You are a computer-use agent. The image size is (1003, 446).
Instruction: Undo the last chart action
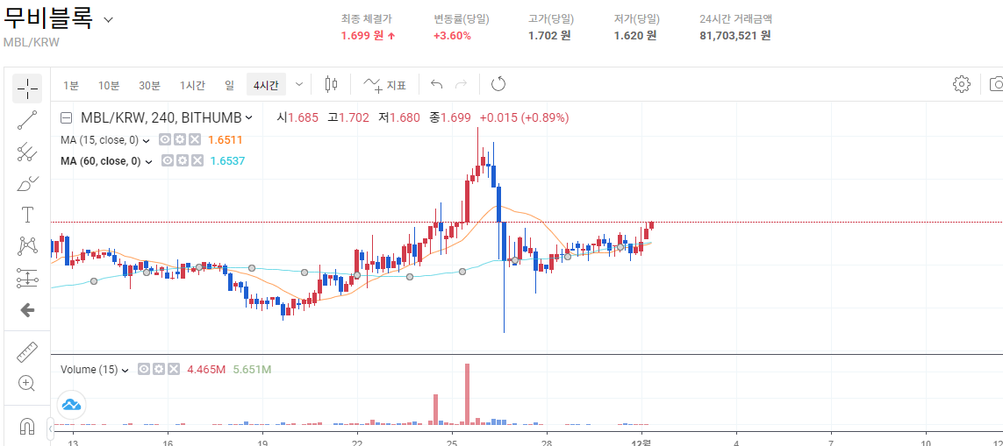[x=437, y=84]
